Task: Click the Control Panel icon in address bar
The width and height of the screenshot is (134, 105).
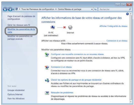Action: (x=17, y=9)
